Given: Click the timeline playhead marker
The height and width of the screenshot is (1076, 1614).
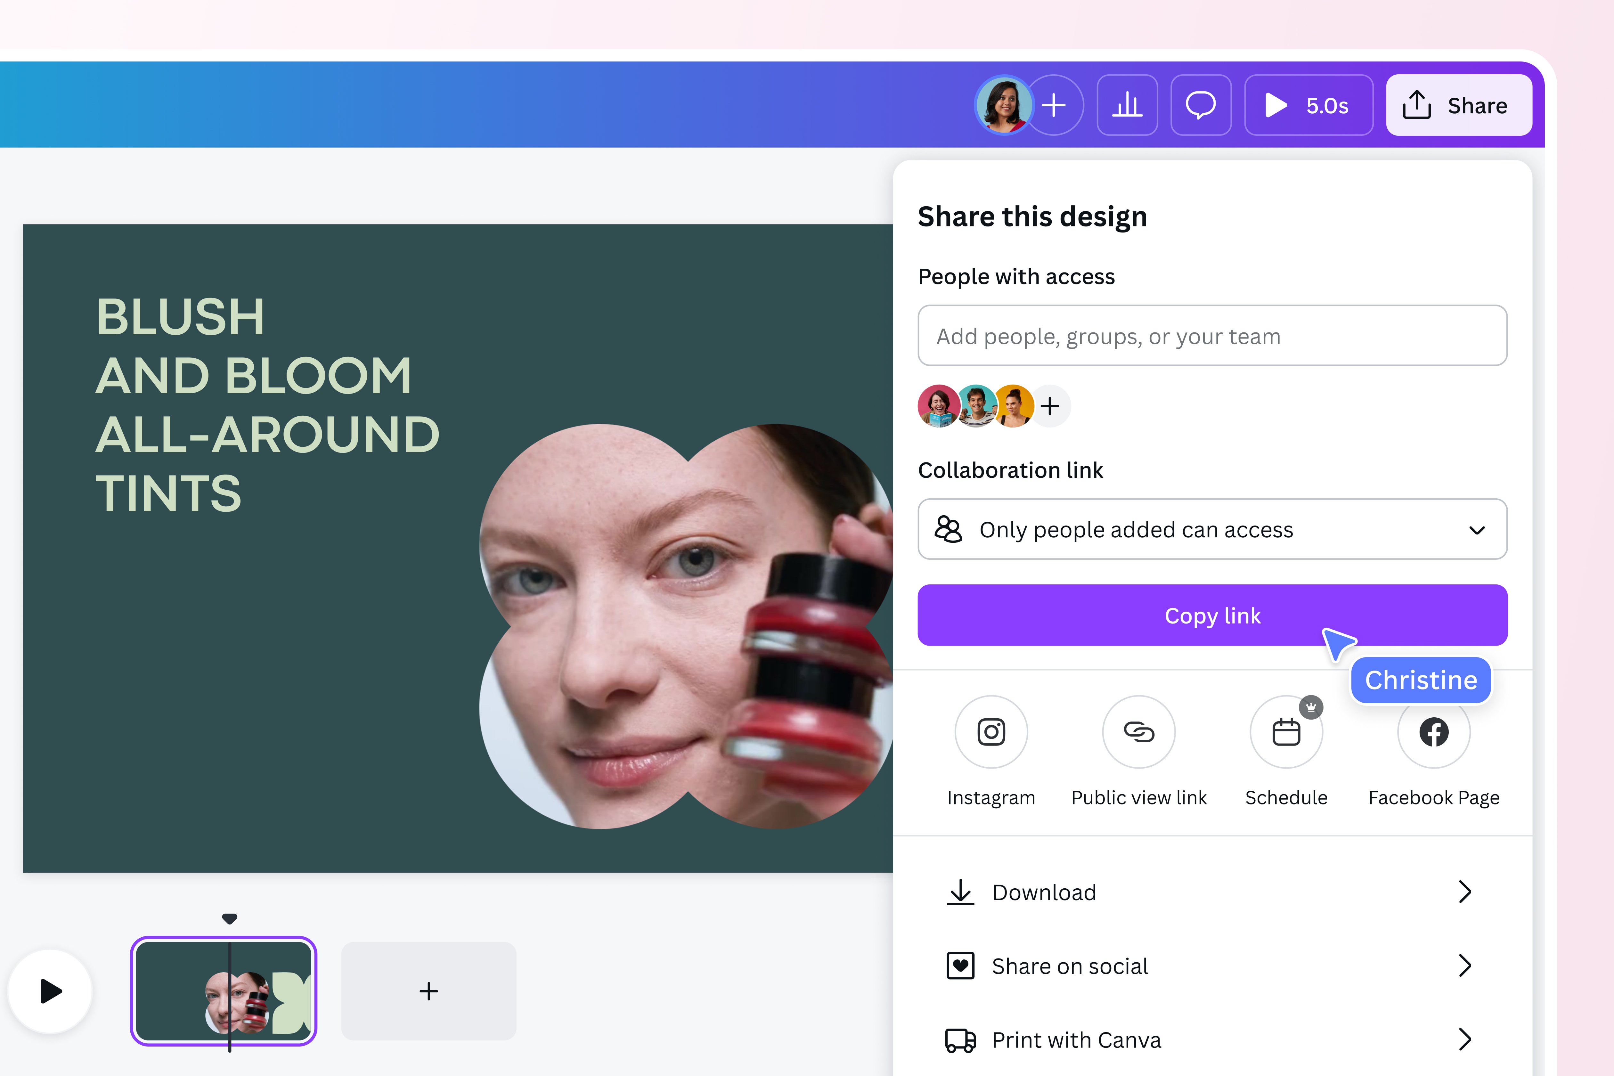Looking at the screenshot, I should click(230, 919).
